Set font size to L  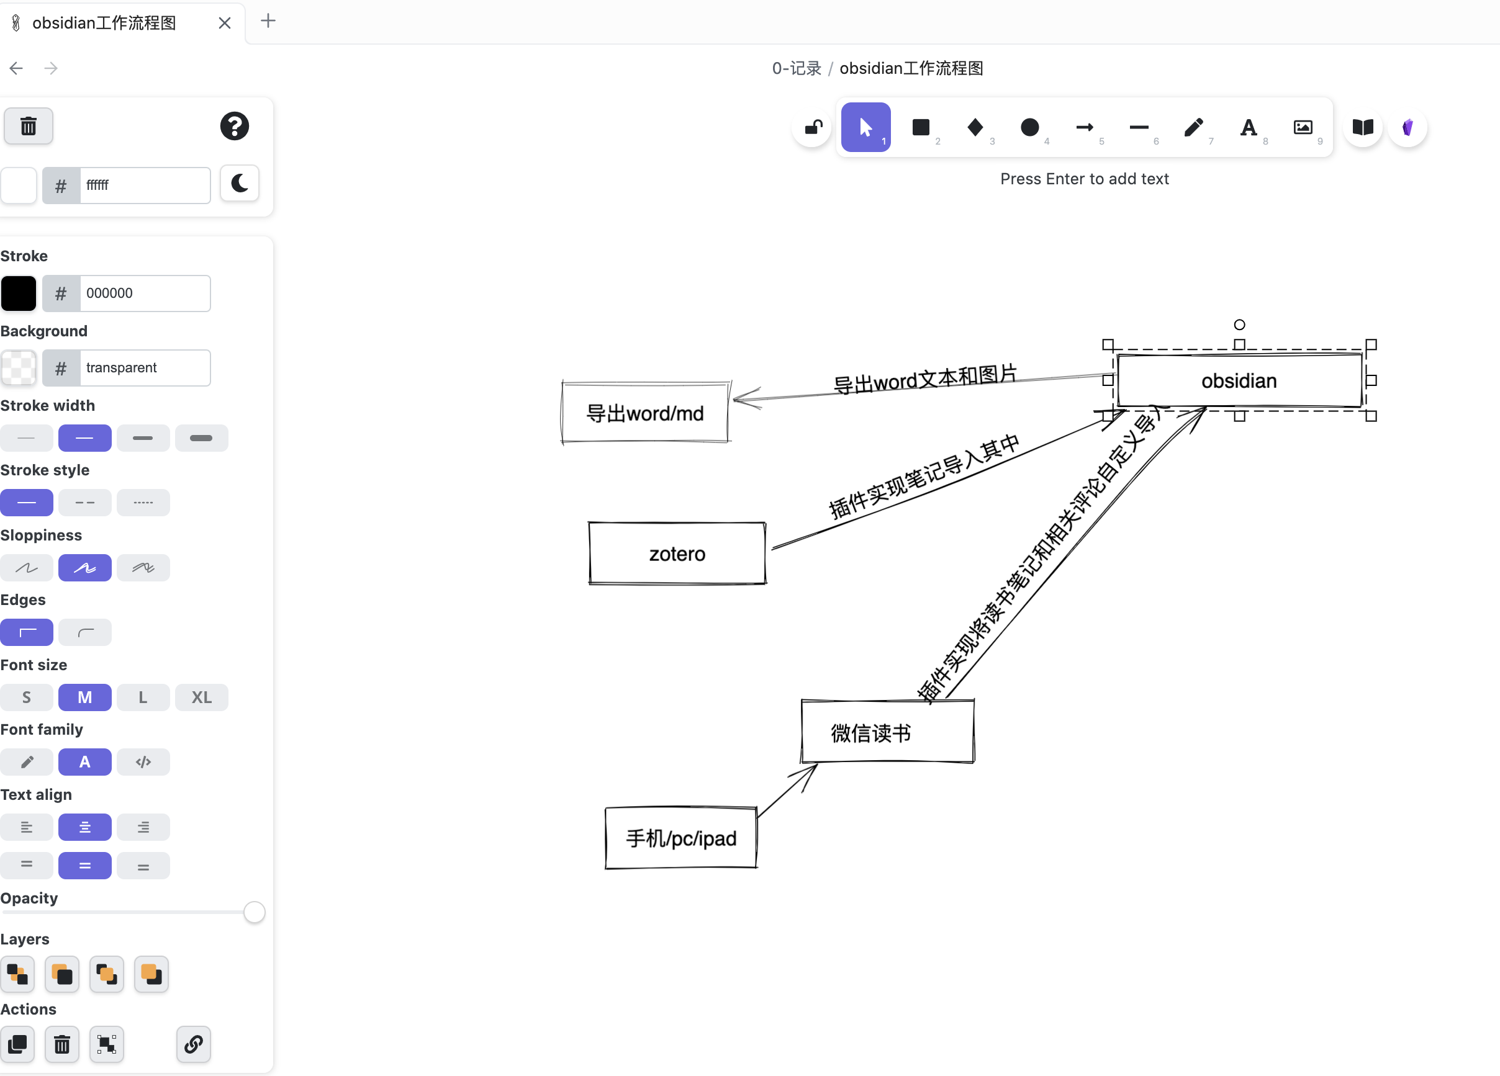point(143,697)
